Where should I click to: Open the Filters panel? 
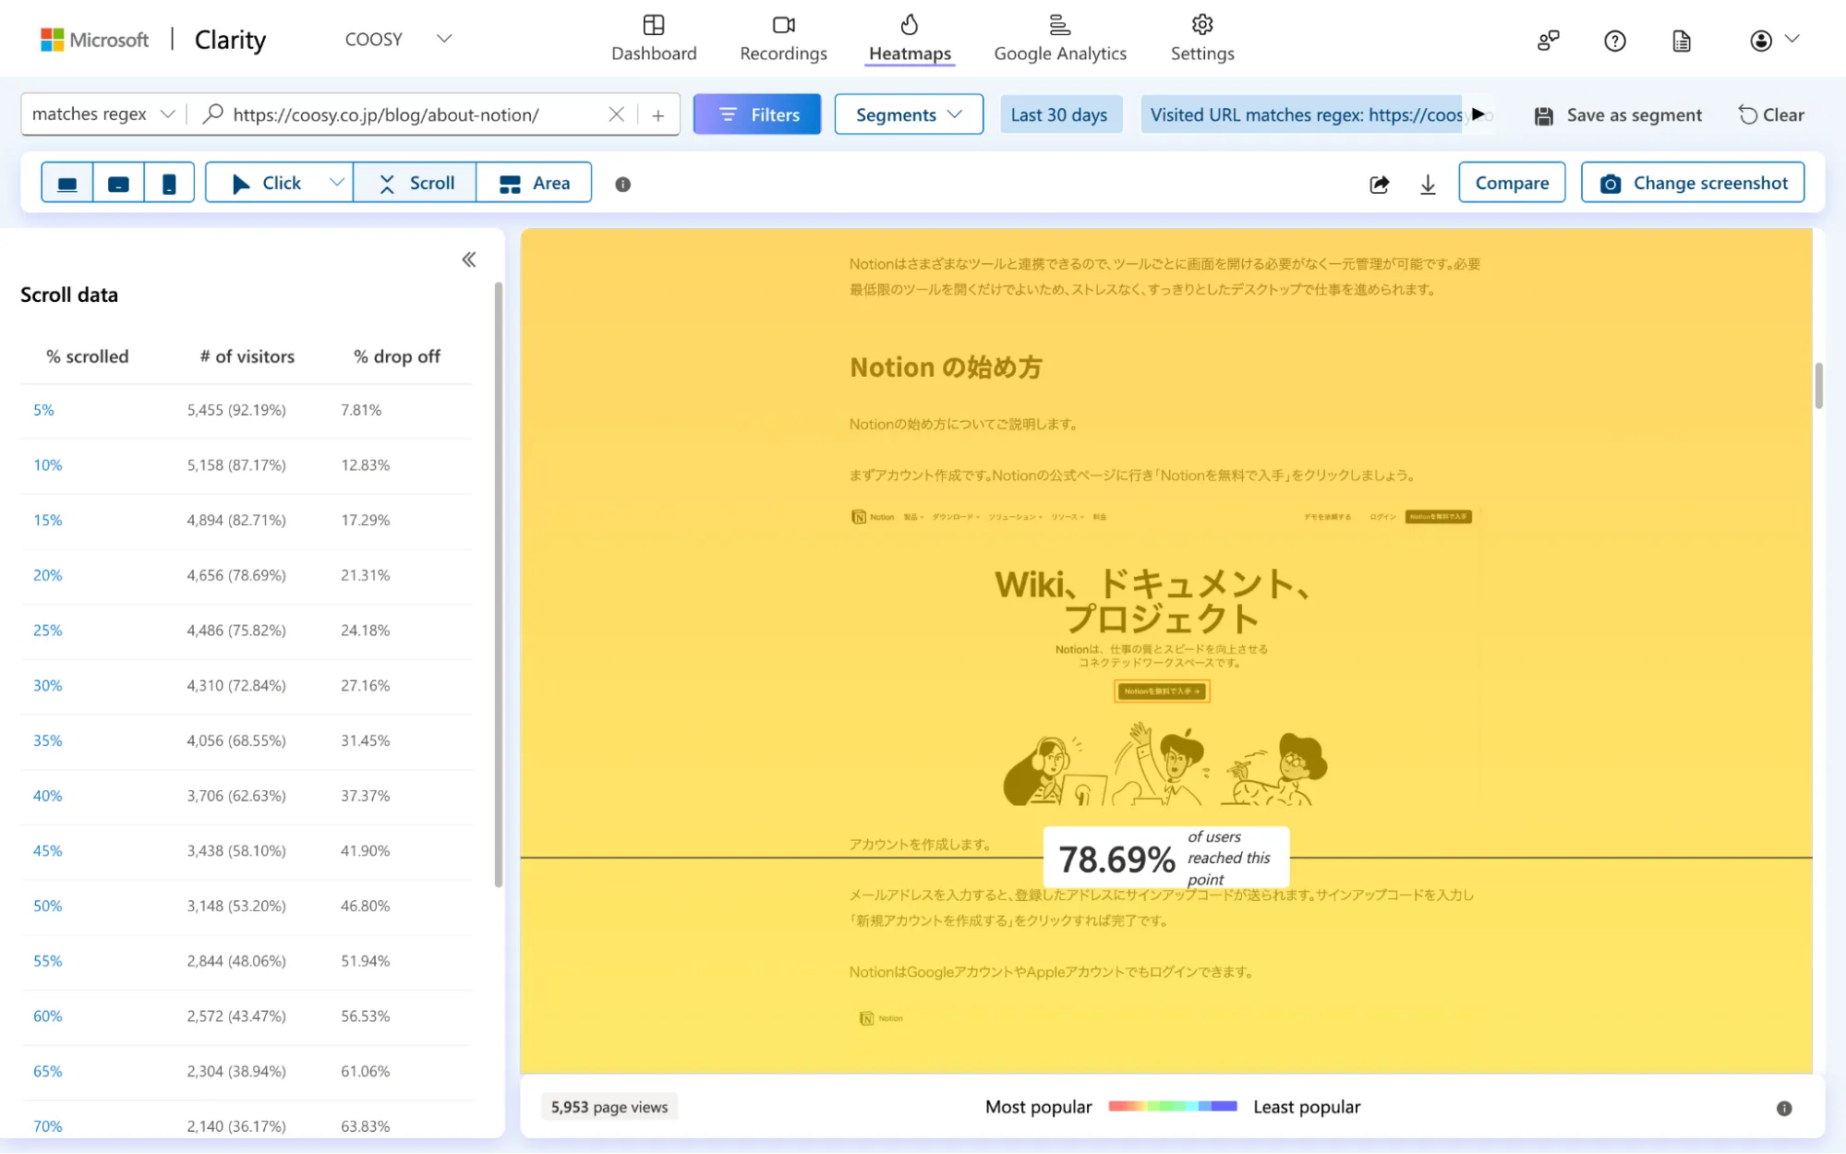(x=757, y=114)
